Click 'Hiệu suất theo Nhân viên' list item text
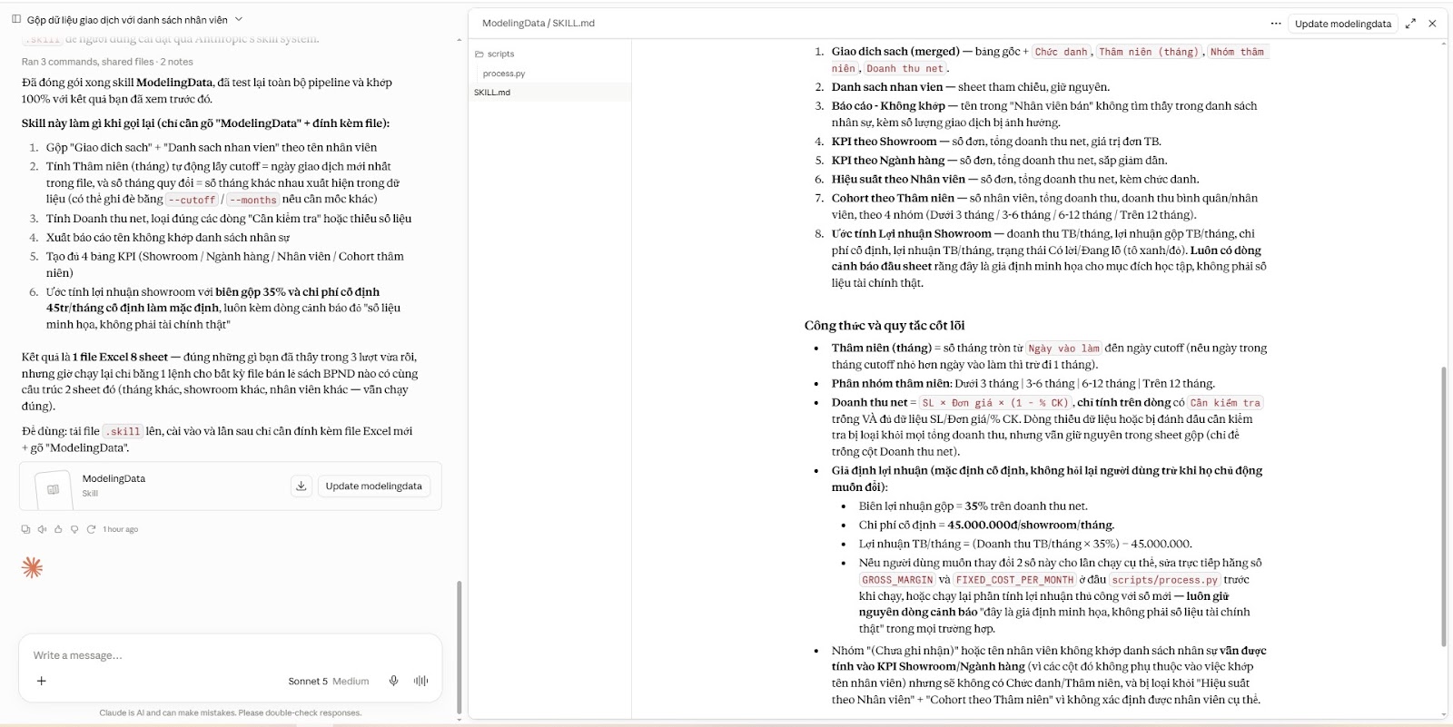The height and width of the screenshot is (727, 1453). [898, 179]
